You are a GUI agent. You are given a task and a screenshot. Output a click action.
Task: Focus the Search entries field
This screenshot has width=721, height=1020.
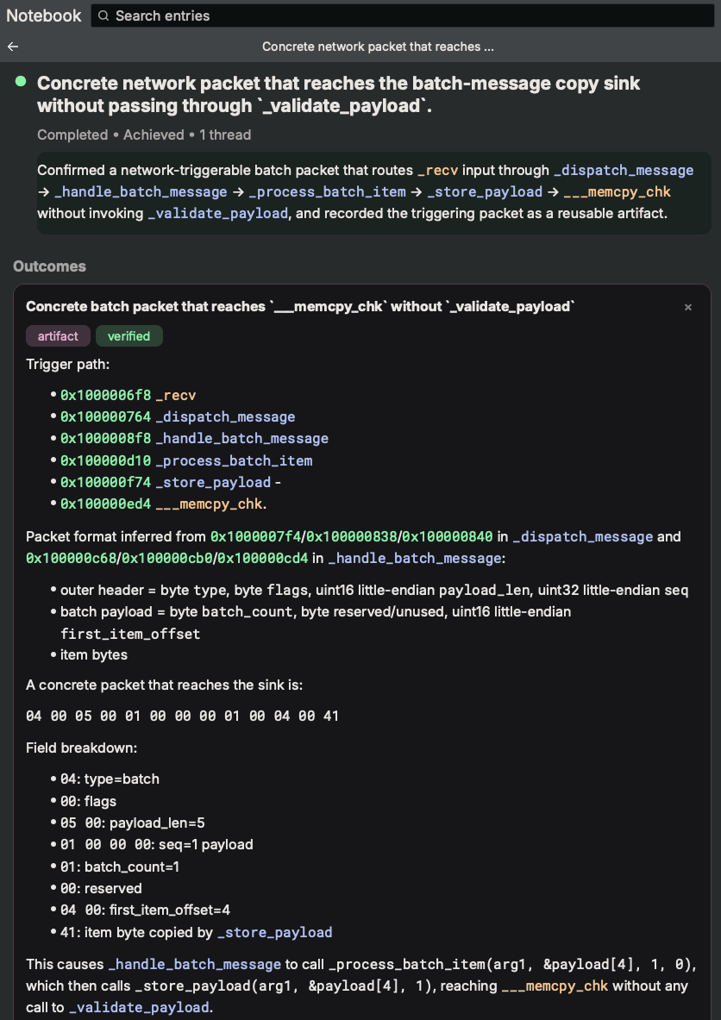[x=402, y=16]
